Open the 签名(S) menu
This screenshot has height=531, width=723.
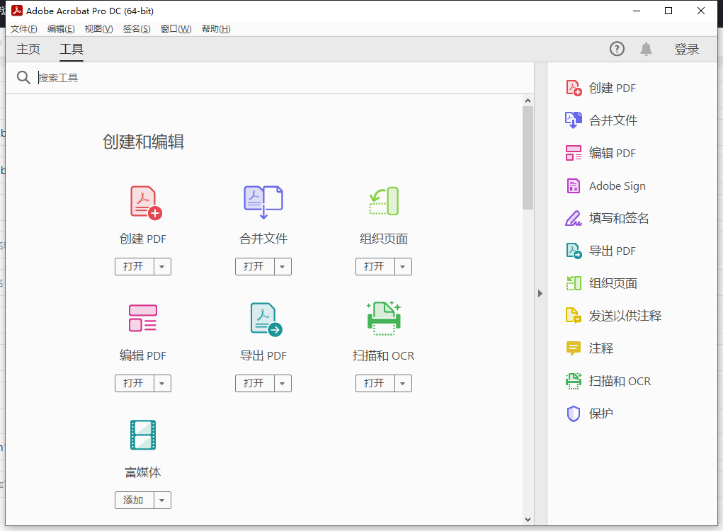click(x=137, y=29)
